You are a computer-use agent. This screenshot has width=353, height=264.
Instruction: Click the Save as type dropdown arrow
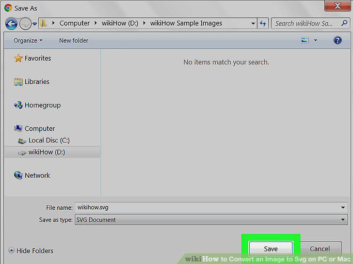coord(343,220)
